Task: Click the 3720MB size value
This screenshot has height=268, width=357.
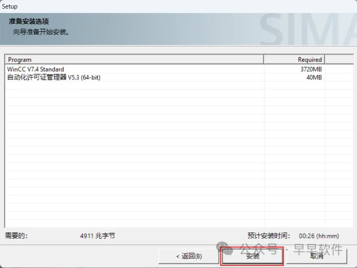Action: click(x=311, y=69)
